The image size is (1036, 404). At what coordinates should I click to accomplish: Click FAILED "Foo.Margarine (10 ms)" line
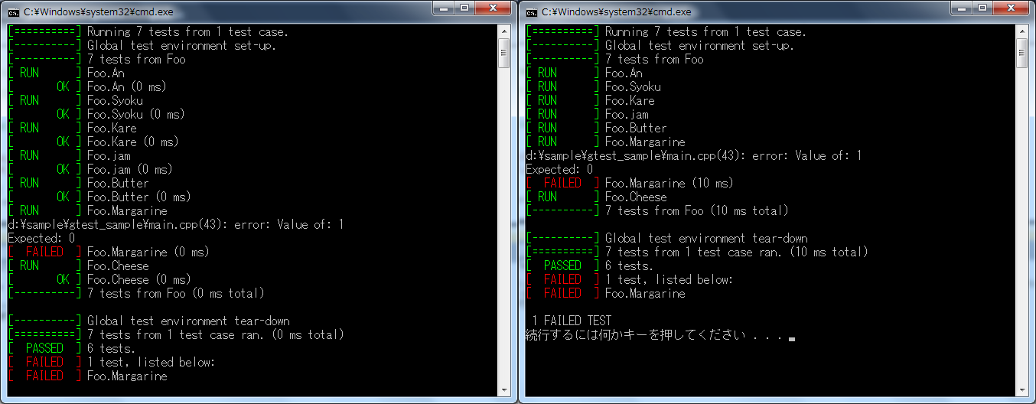point(630,183)
